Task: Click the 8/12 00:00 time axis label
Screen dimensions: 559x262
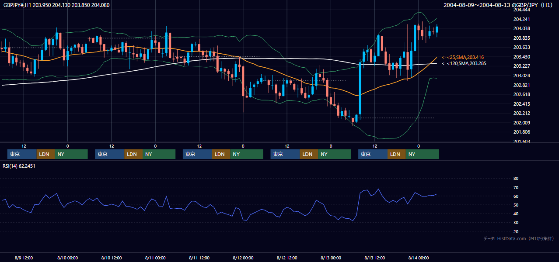Action: tap(243, 258)
